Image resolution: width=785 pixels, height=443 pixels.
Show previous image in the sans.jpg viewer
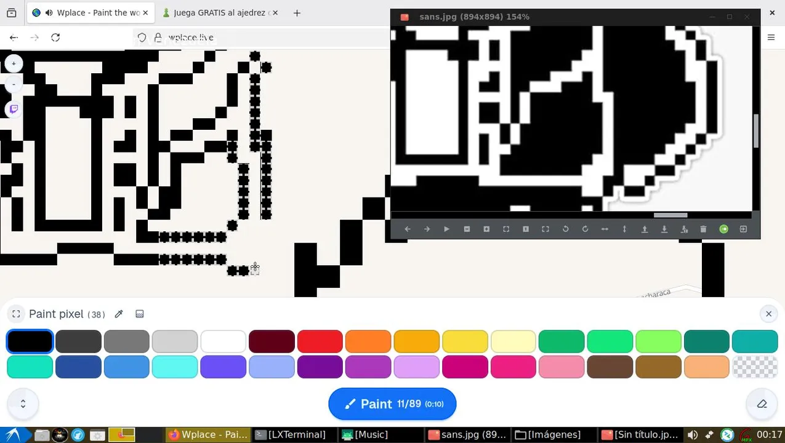coord(408,229)
